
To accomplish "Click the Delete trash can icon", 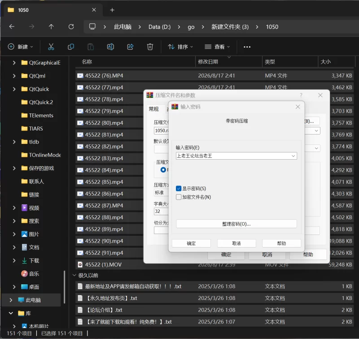I will tap(150, 47).
